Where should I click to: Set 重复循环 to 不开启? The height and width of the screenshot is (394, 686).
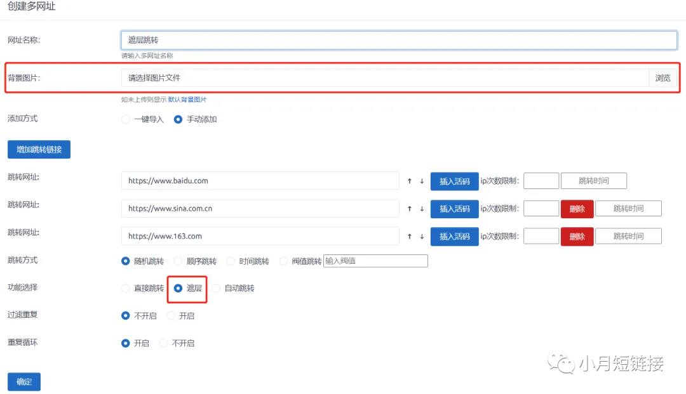164,343
